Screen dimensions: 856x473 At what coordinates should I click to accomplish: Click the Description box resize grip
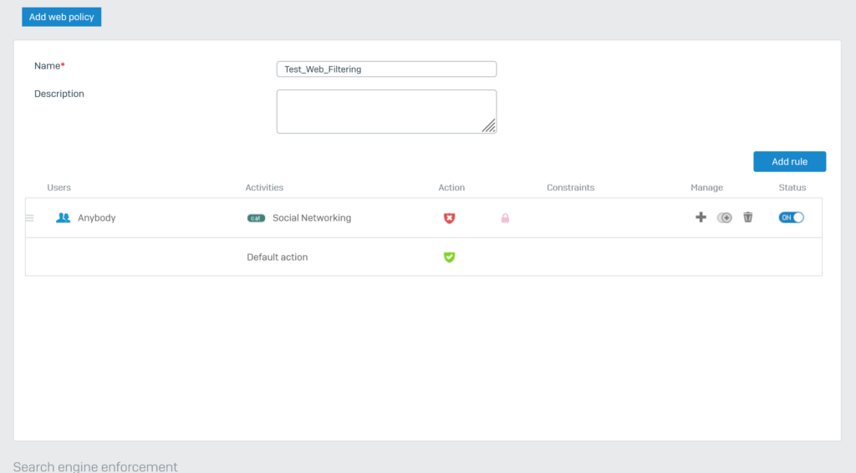pyautogui.click(x=489, y=126)
